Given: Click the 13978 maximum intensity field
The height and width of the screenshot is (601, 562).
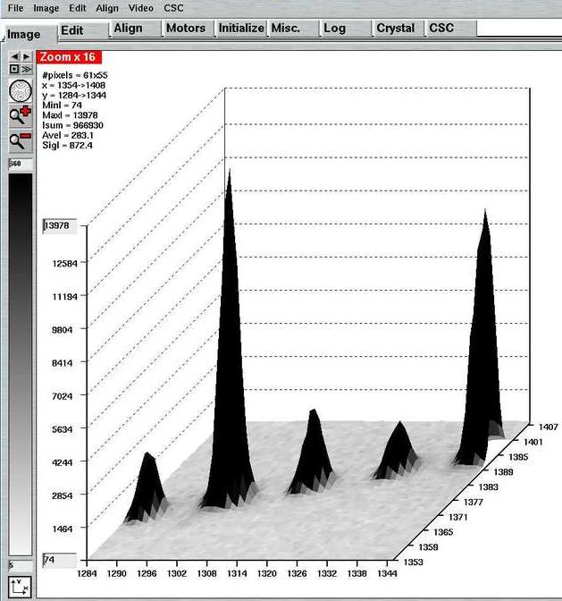Looking at the screenshot, I should click(60, 225).
